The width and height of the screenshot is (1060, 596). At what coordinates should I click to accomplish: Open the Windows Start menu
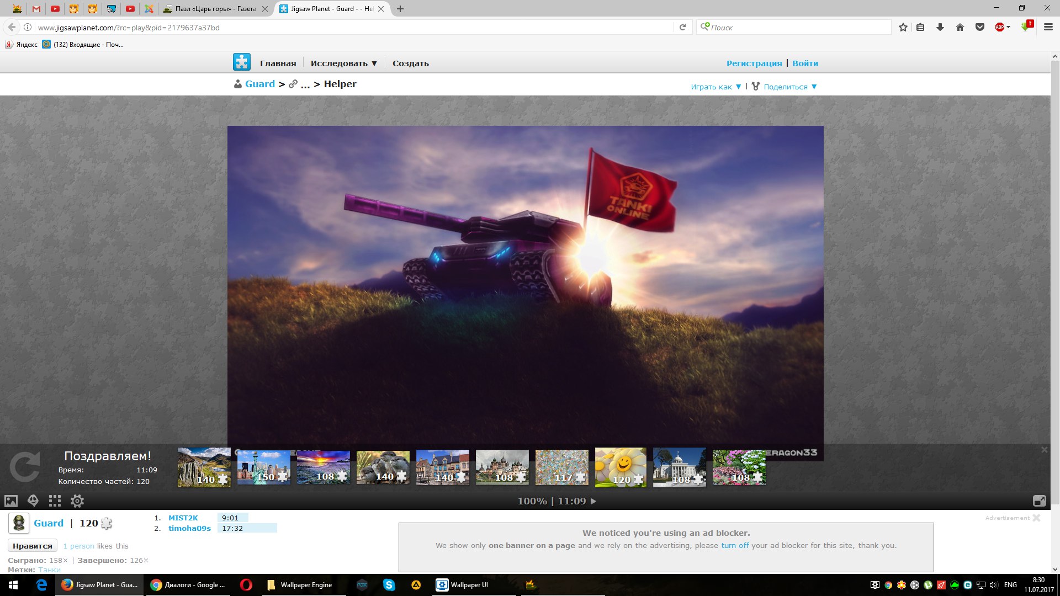click(13, 585)
